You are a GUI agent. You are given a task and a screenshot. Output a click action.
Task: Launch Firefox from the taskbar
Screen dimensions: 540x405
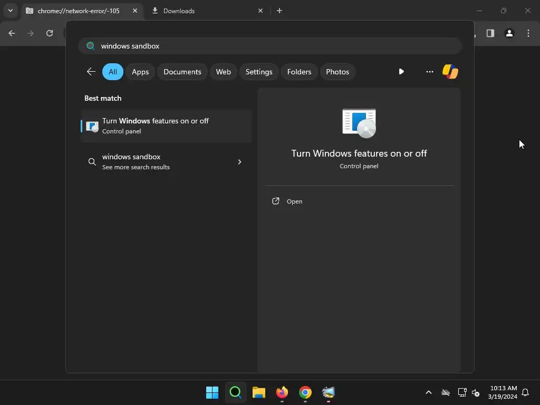[x=282, y=392]
